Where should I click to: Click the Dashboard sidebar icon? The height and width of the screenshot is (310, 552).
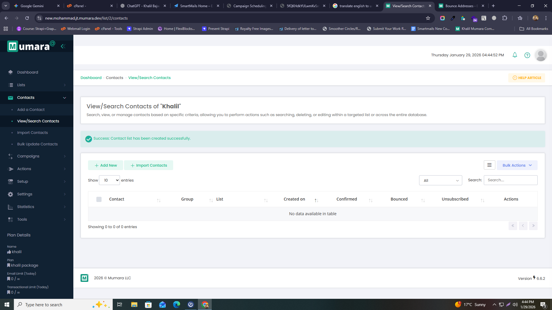pyautogui.click(x=11, y=72)
